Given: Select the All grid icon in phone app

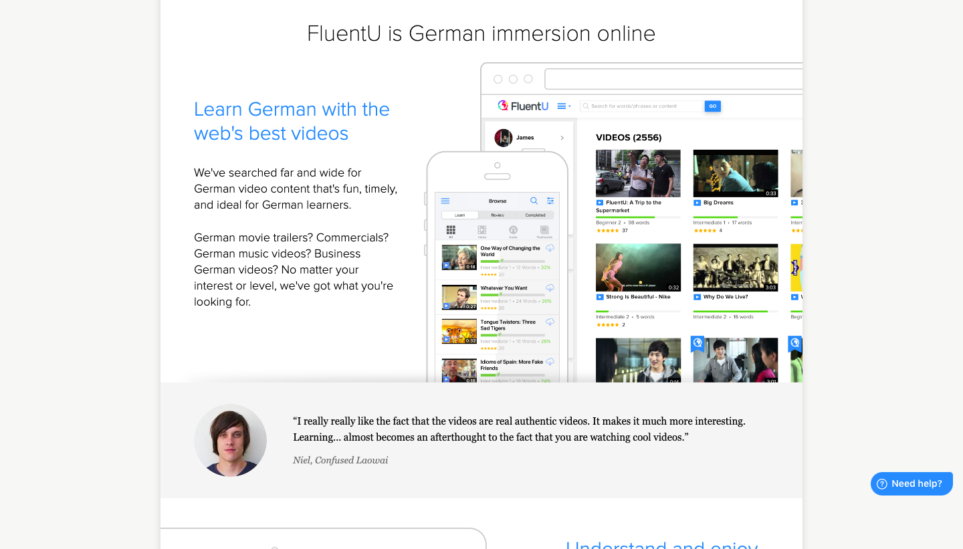Looking at the screenshot, I should pyautogui.click(x=451, y=231).
